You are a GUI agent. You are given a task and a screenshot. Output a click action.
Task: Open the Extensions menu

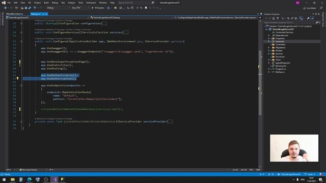(x=91, y=3)
